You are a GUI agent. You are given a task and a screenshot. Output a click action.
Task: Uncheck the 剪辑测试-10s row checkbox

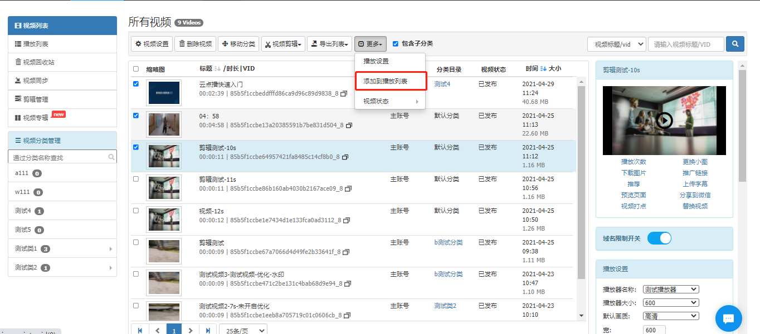pos(136,147)
